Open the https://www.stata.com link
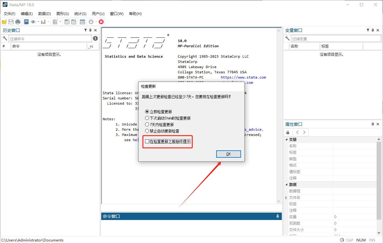This screenshot has height=243, width=383. click(x=243, y=77)
